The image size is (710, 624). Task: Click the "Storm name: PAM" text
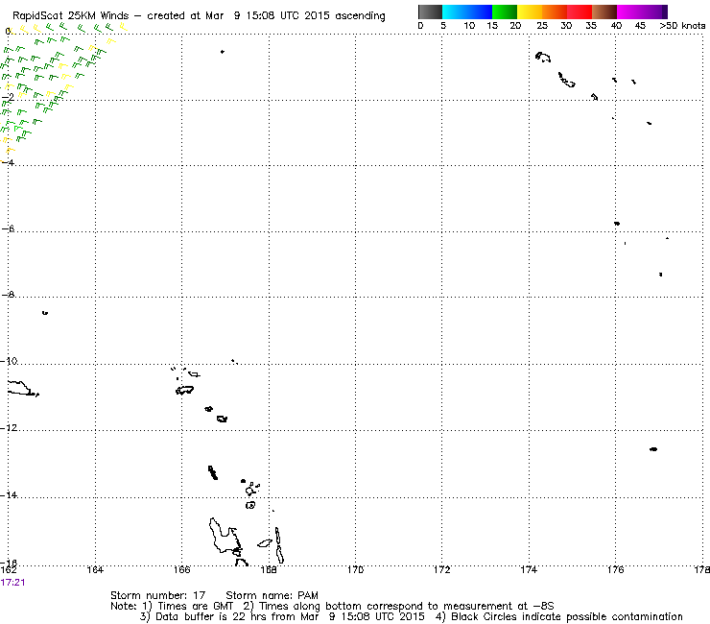pyautogui.click(x=272, y=595)
